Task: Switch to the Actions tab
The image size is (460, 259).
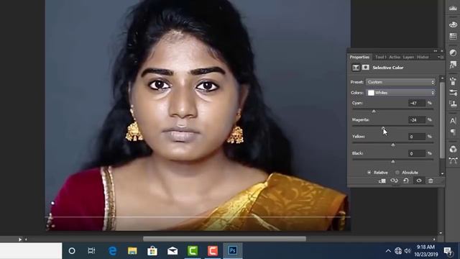Action: pyautogui.click(x=395, y=57)
